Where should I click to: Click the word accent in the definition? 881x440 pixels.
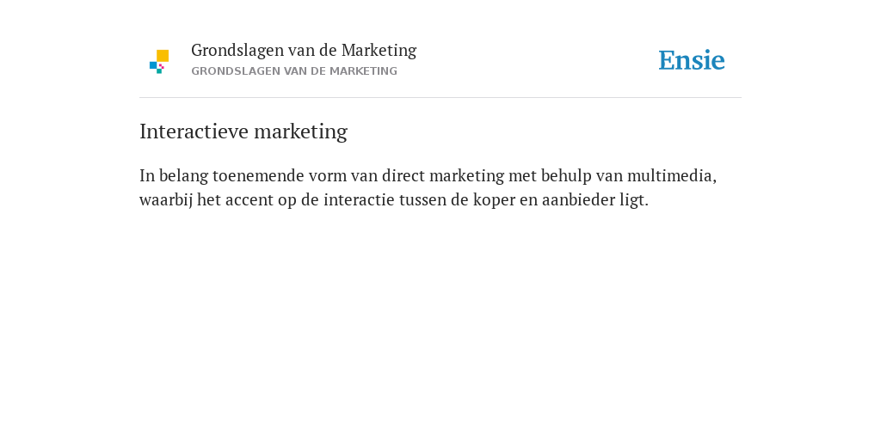pyautogui.click(x=250, y=199)
